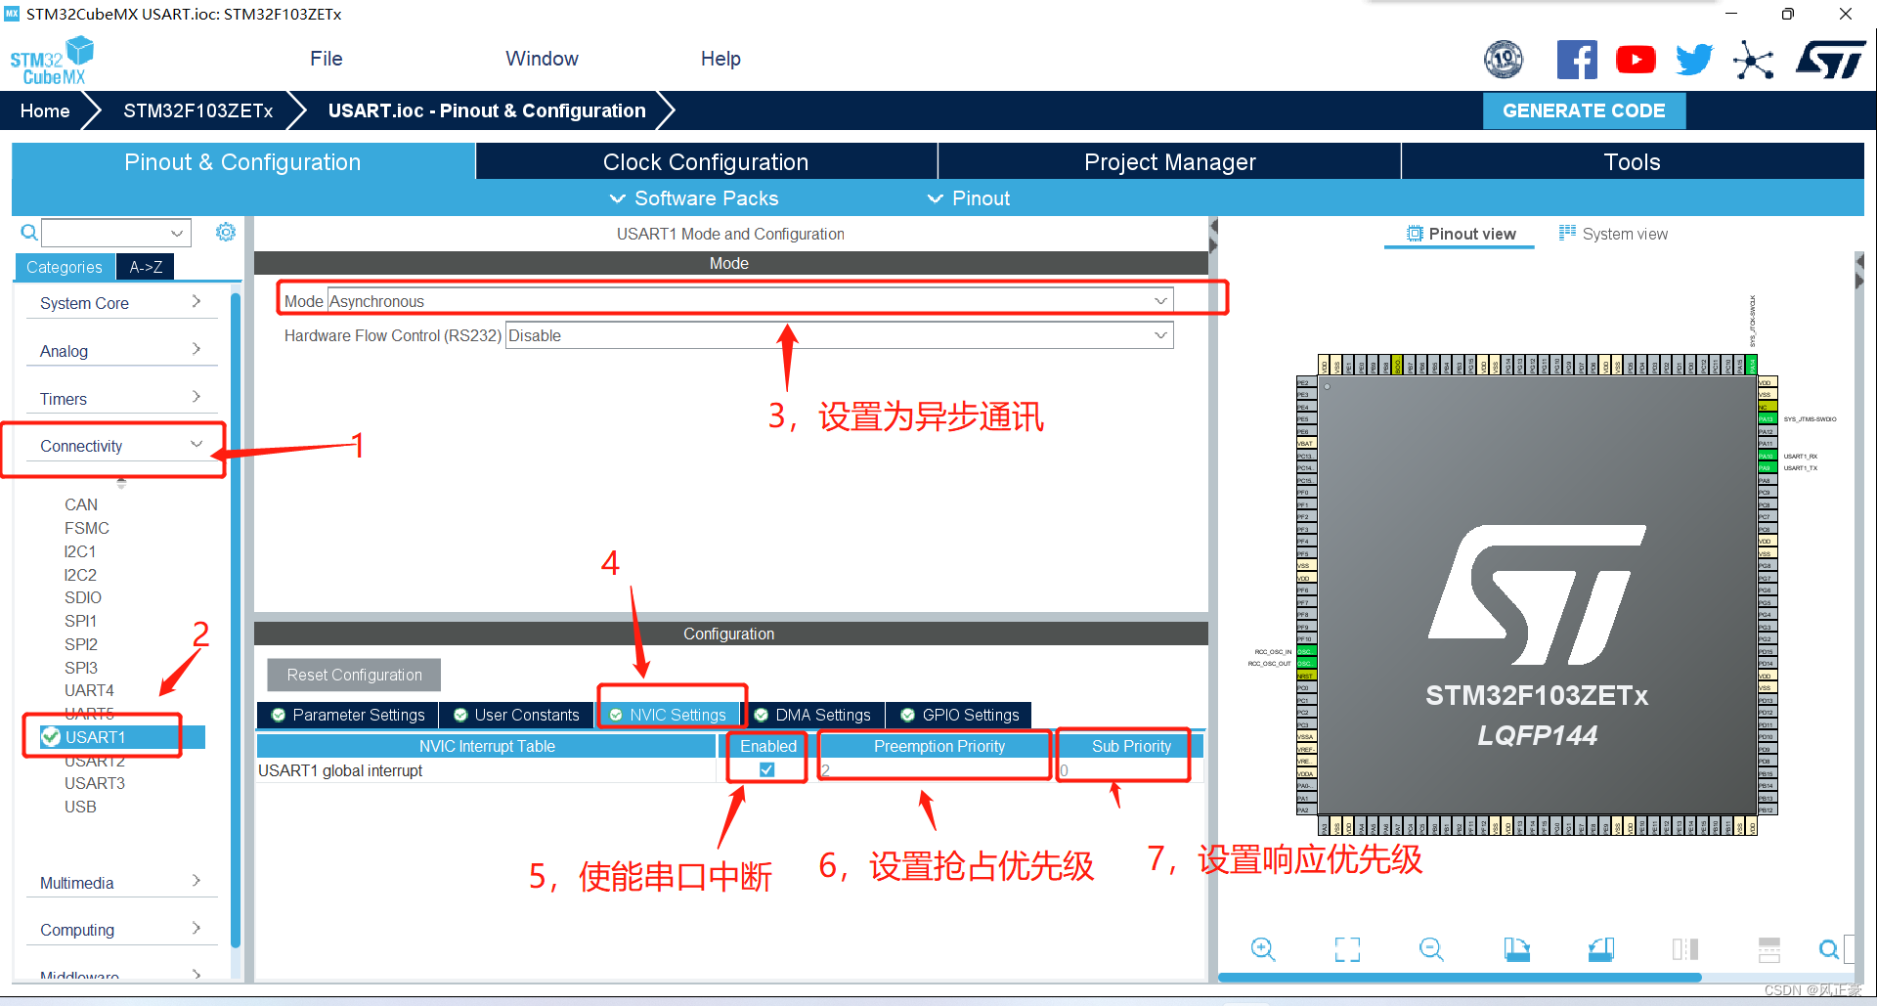This screenshot has width=1877, height=1006.
Task: Open the NVIC Settings tab
Action: (669, 715)
